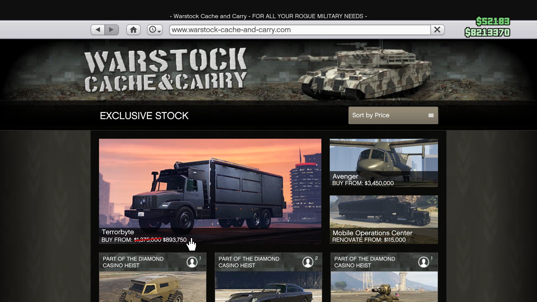This screenshot has width=537, height=302.
Task: Click the Terrorbyte discounted price $893,750
Action: coord(175,240)
